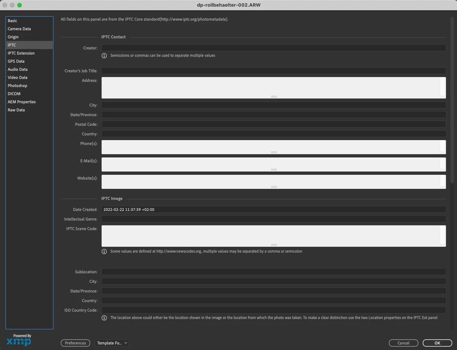This screenshot has height=350, width=457.
Task: Click the Creator's Job Title field
Action: tap(274, 71)
